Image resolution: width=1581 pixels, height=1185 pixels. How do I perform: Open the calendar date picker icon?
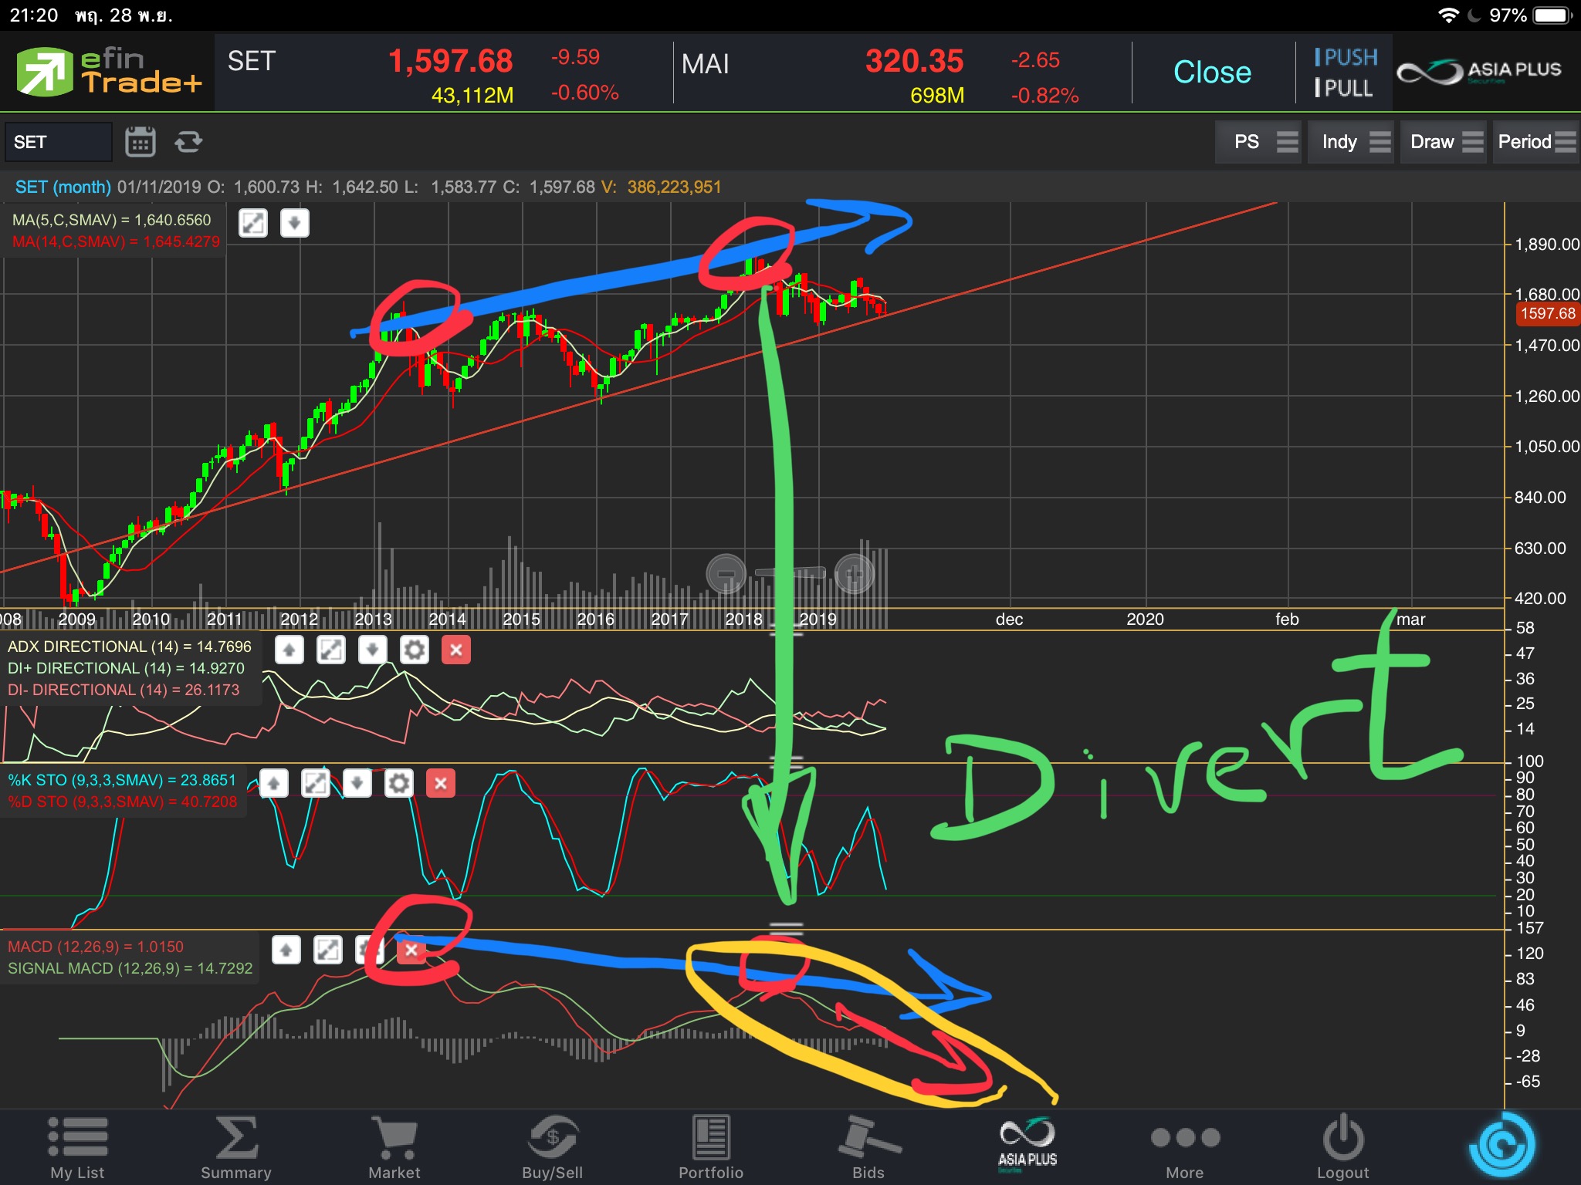pos(140,142)
